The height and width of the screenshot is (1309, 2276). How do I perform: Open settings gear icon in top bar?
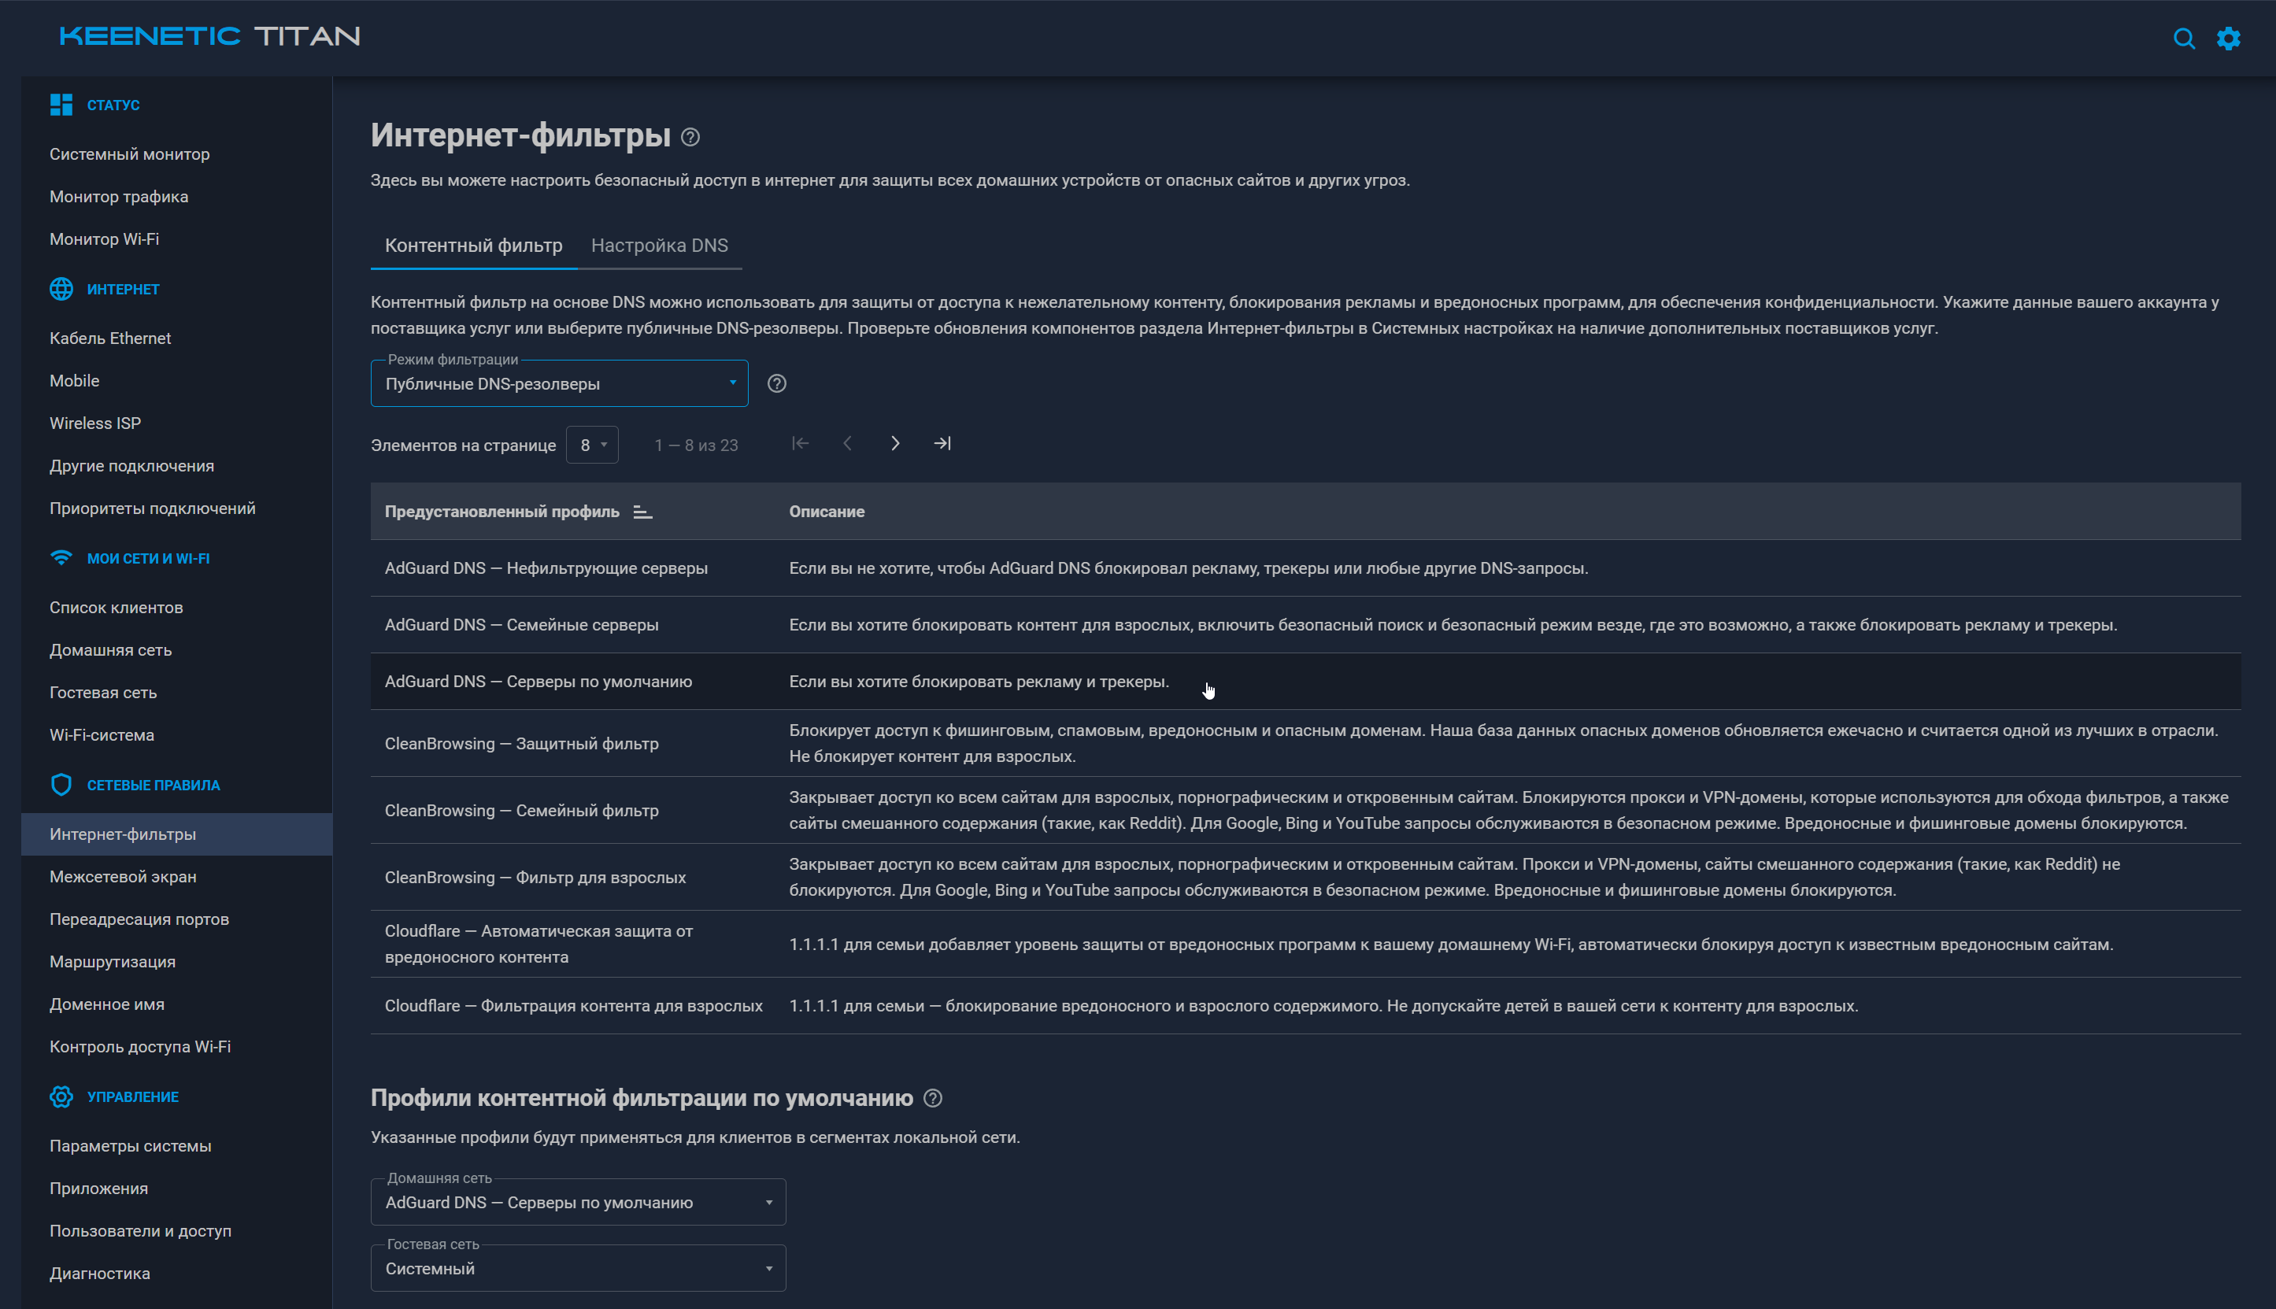2228,38
